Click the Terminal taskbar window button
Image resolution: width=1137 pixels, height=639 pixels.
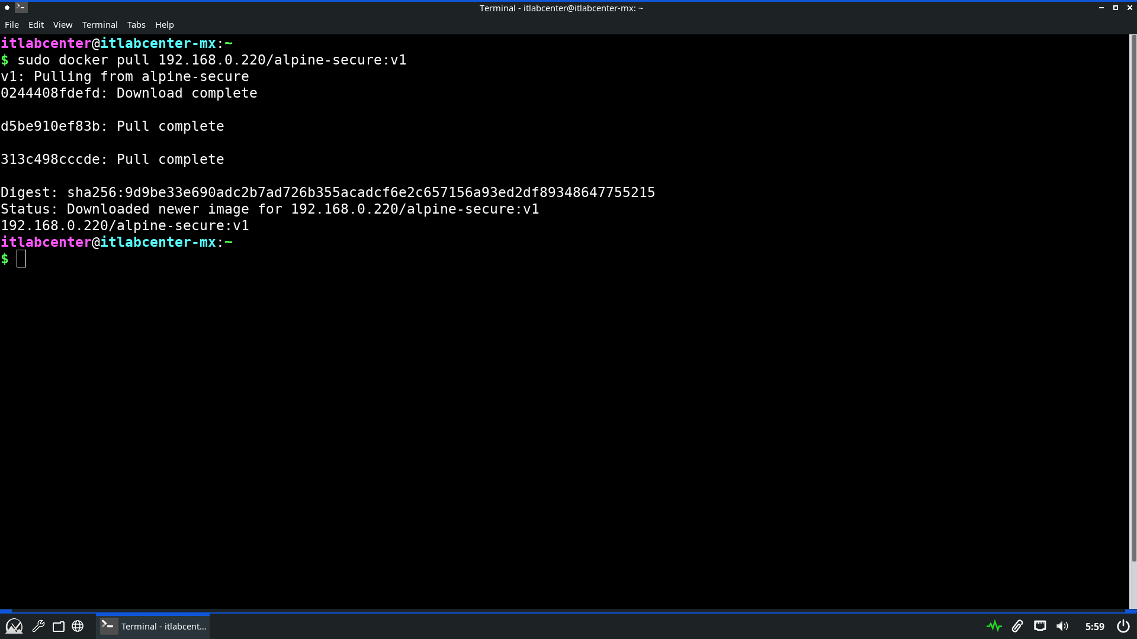tap(153, 626)
